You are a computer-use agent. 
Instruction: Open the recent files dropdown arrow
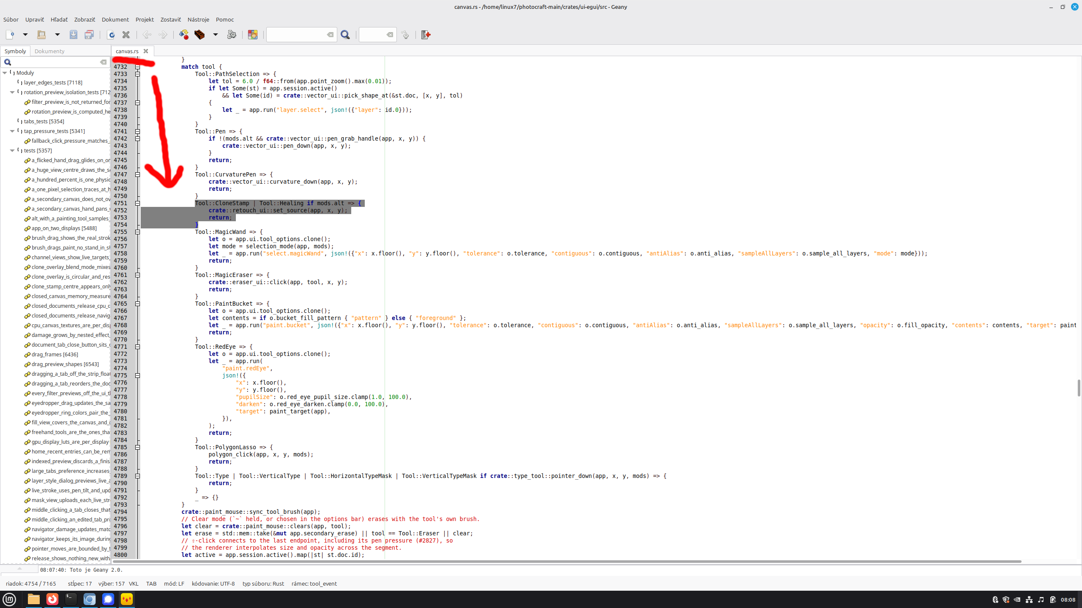point(57,35)
